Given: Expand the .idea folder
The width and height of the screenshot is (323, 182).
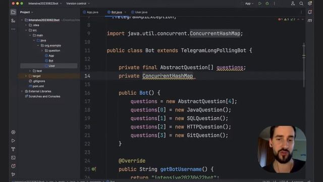Looking at the screenshot, I should [26, 25].
